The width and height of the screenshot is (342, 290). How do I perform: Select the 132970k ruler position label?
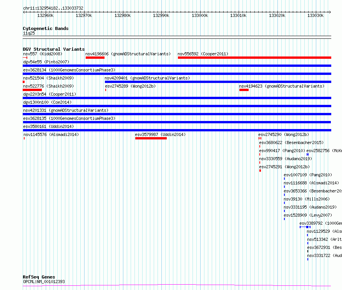click(84, 15)
